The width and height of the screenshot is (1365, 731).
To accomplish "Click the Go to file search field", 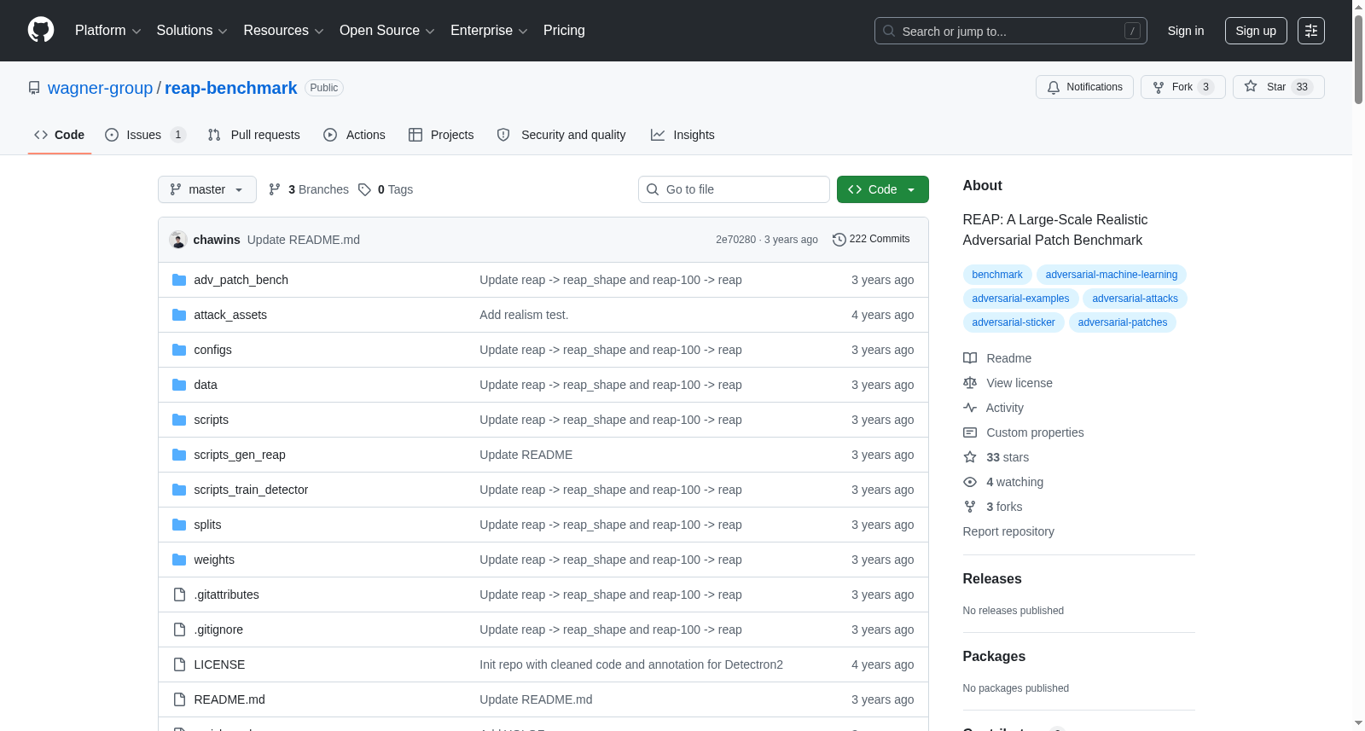I will tap(734, 189).
